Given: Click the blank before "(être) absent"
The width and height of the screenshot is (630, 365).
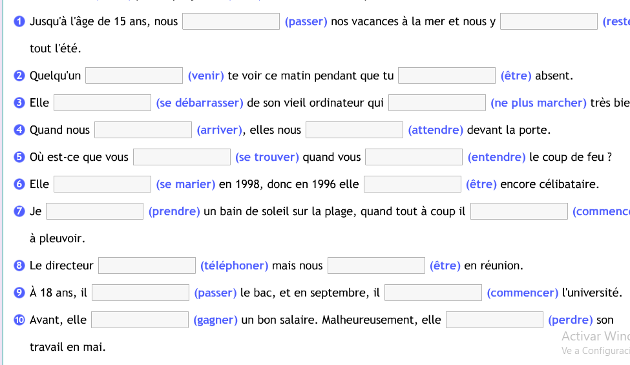Looking at the screenshot, I should pos(446,76).
